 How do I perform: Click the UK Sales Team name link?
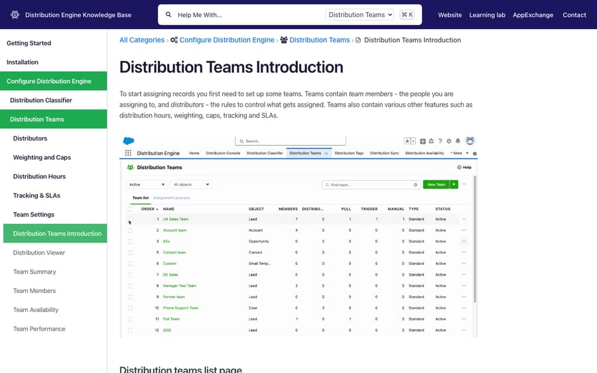point(176,219)
